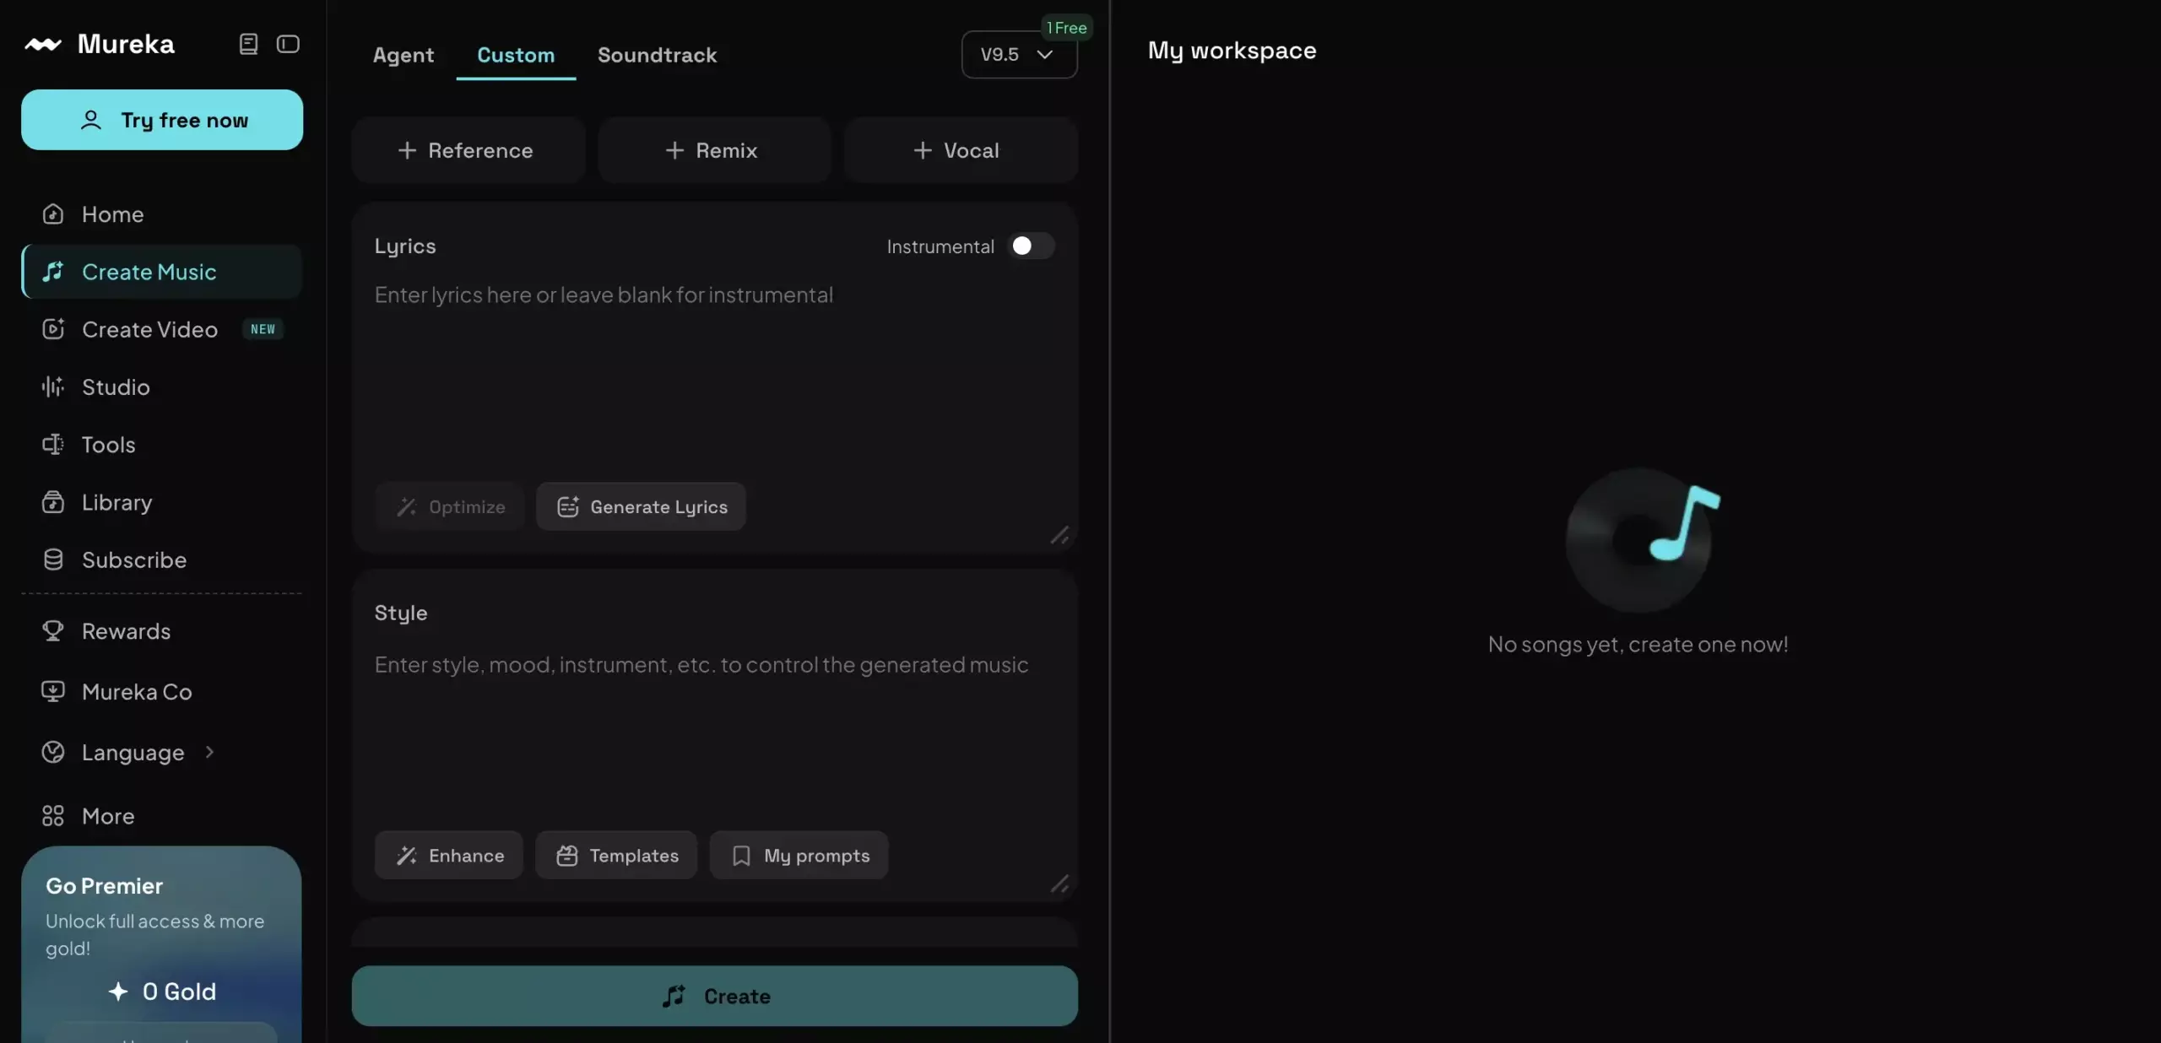This screenshot has height=1043, width=2161.
Task: Open the Library section
Action: 161,502
